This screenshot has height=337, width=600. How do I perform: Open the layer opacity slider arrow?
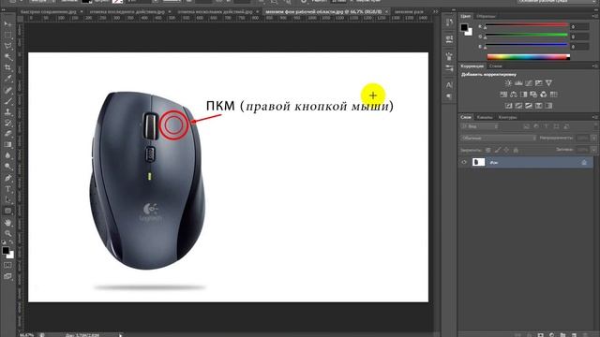coord(593,138)
